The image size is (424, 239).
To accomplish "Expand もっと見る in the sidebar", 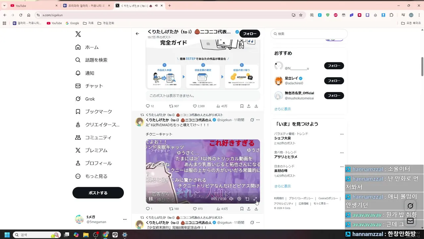I will coord(91,176).
